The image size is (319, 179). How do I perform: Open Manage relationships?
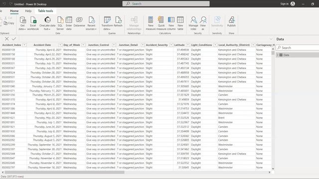(134, 23)
